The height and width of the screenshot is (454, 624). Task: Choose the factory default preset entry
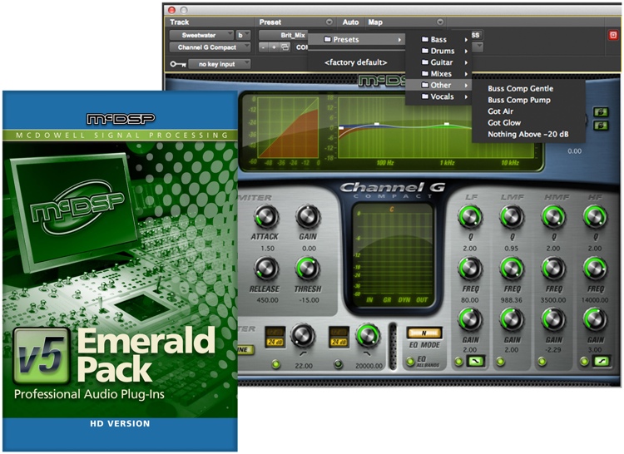click(x=355, y=62)
